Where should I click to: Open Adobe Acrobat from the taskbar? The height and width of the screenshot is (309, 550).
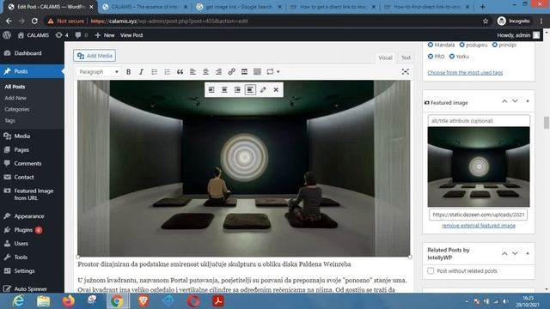click(x=217, y=301)
